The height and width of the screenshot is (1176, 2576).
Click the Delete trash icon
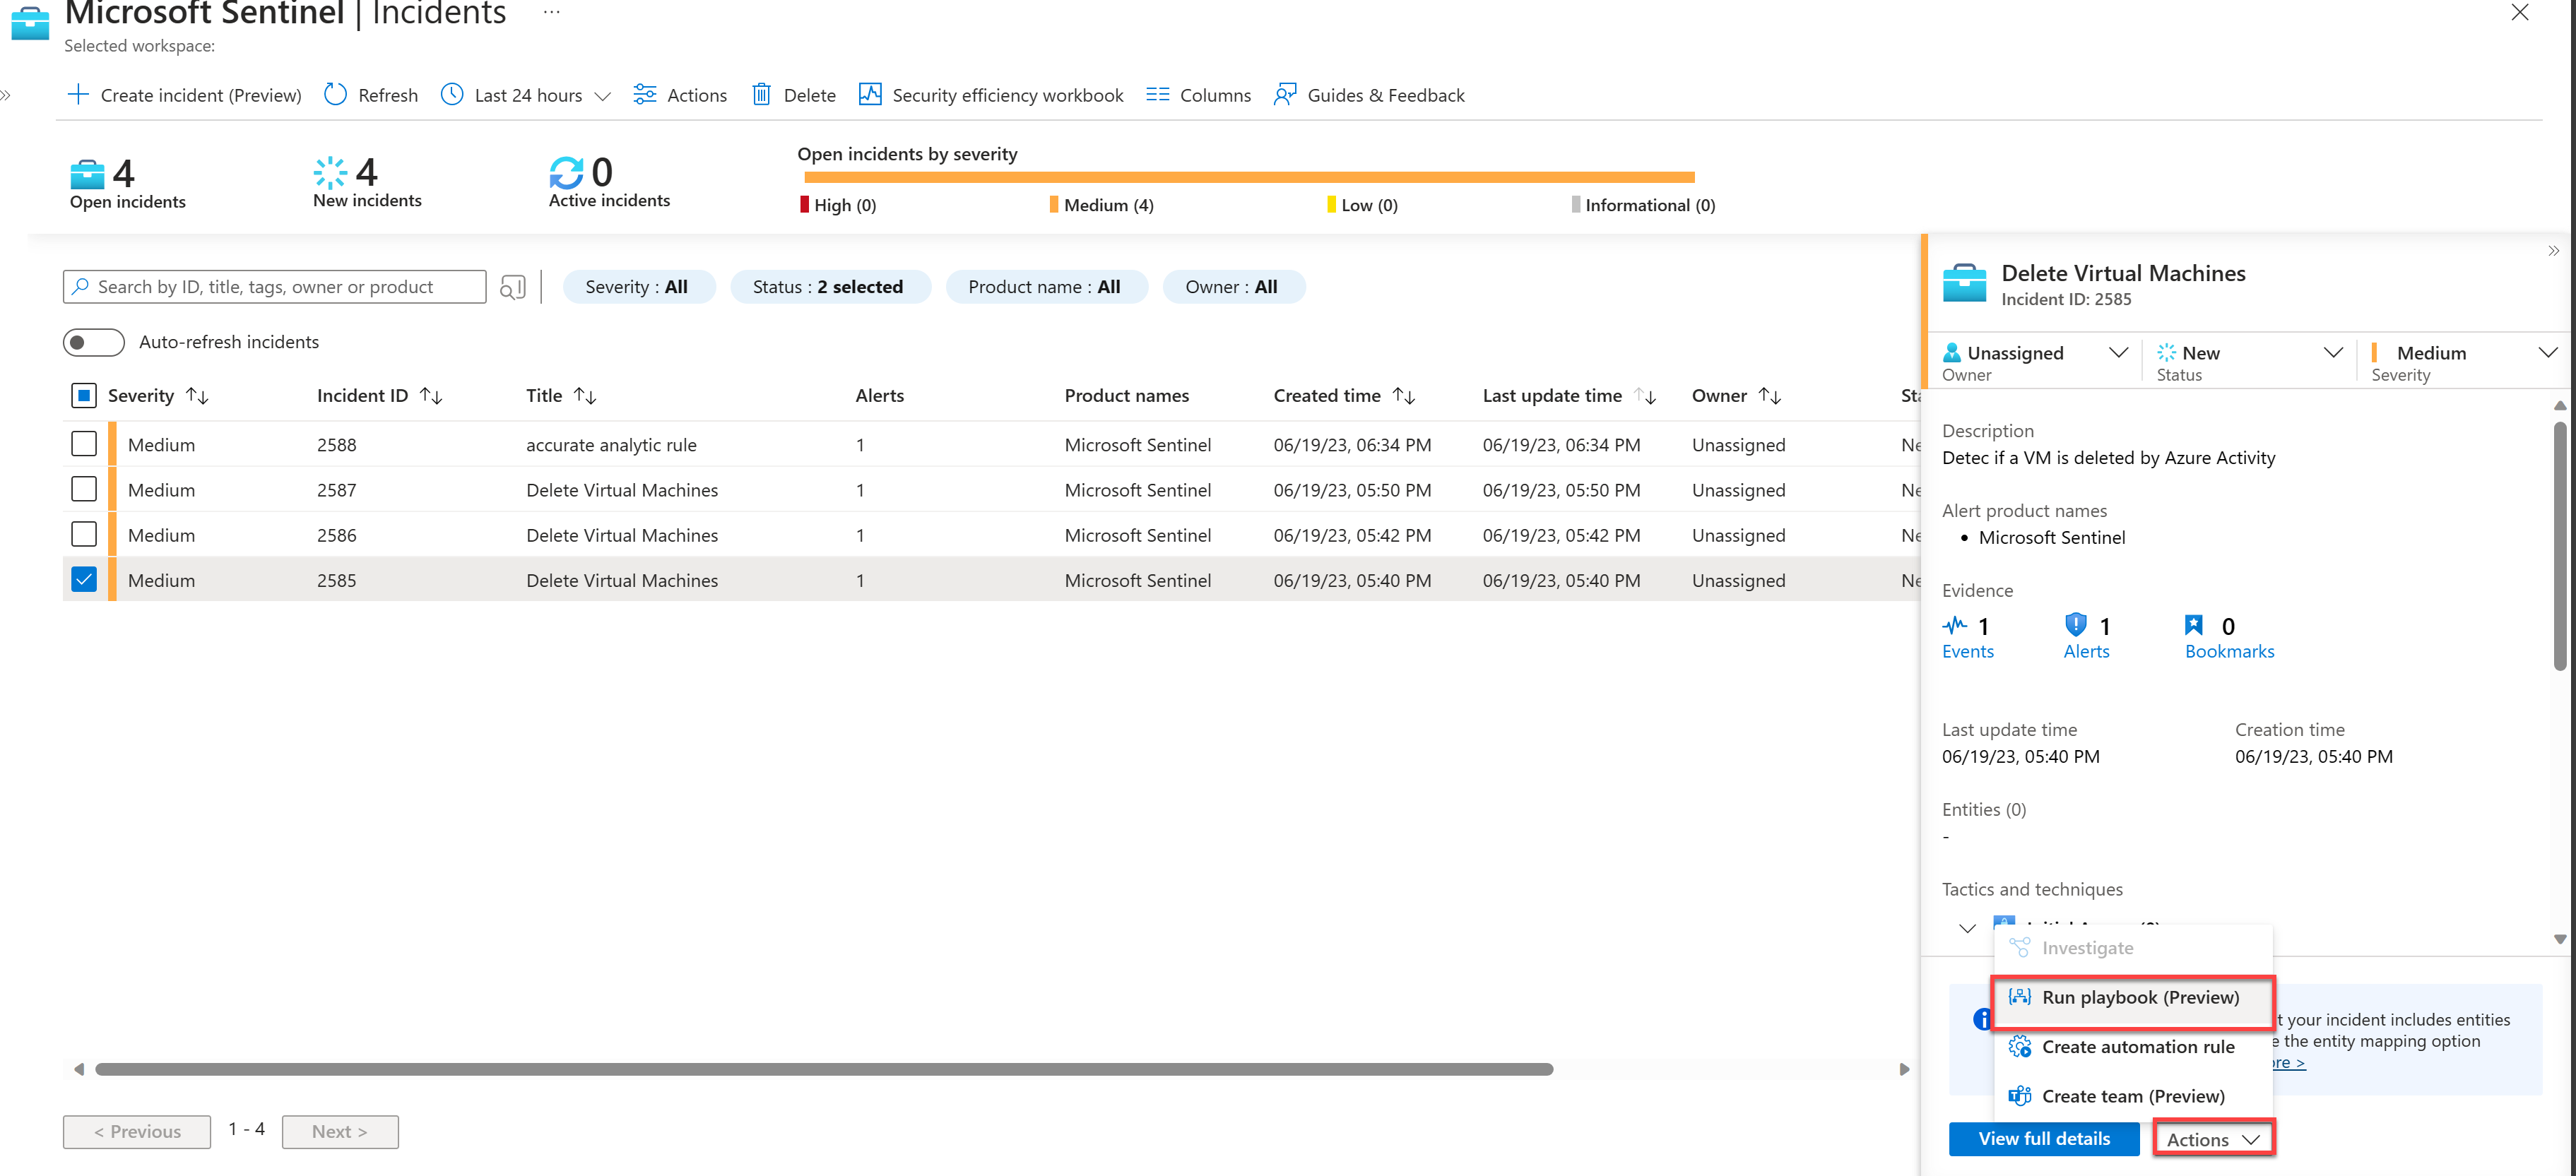(761, 94)
